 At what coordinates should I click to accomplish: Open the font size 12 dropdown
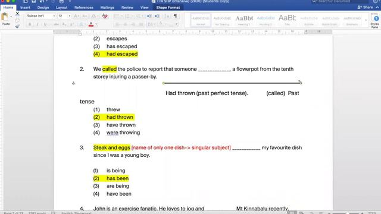(69, 16)
